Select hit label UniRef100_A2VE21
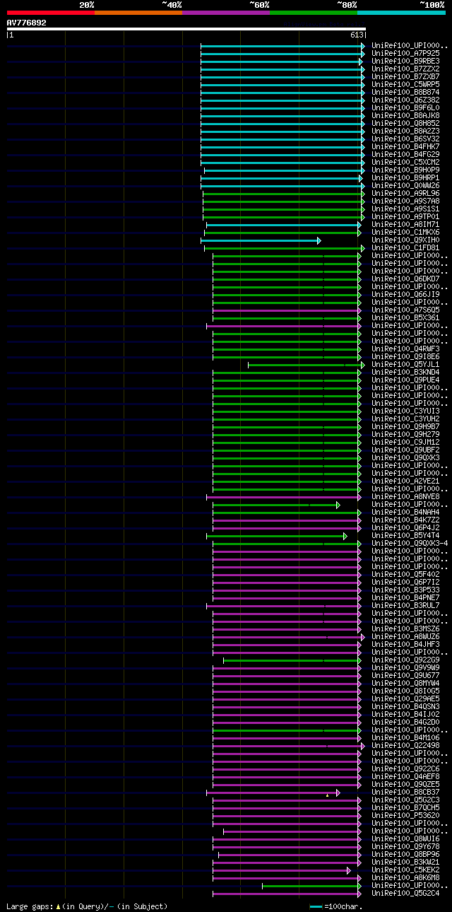 point(405,481)
